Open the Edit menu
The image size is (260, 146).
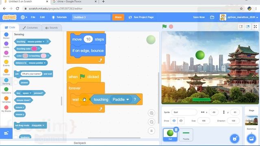42,17
